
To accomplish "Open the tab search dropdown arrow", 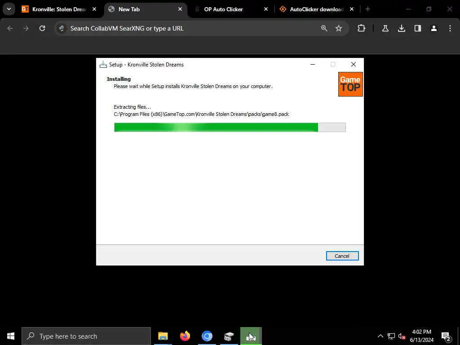I will pos(9,9).
